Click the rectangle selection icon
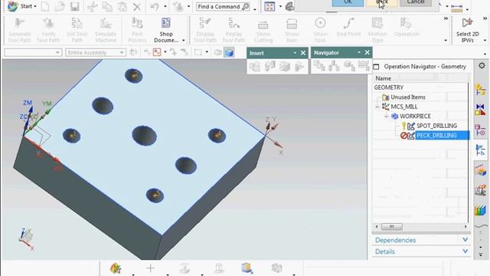The image size is (490, 276). [x=198, y=52]
